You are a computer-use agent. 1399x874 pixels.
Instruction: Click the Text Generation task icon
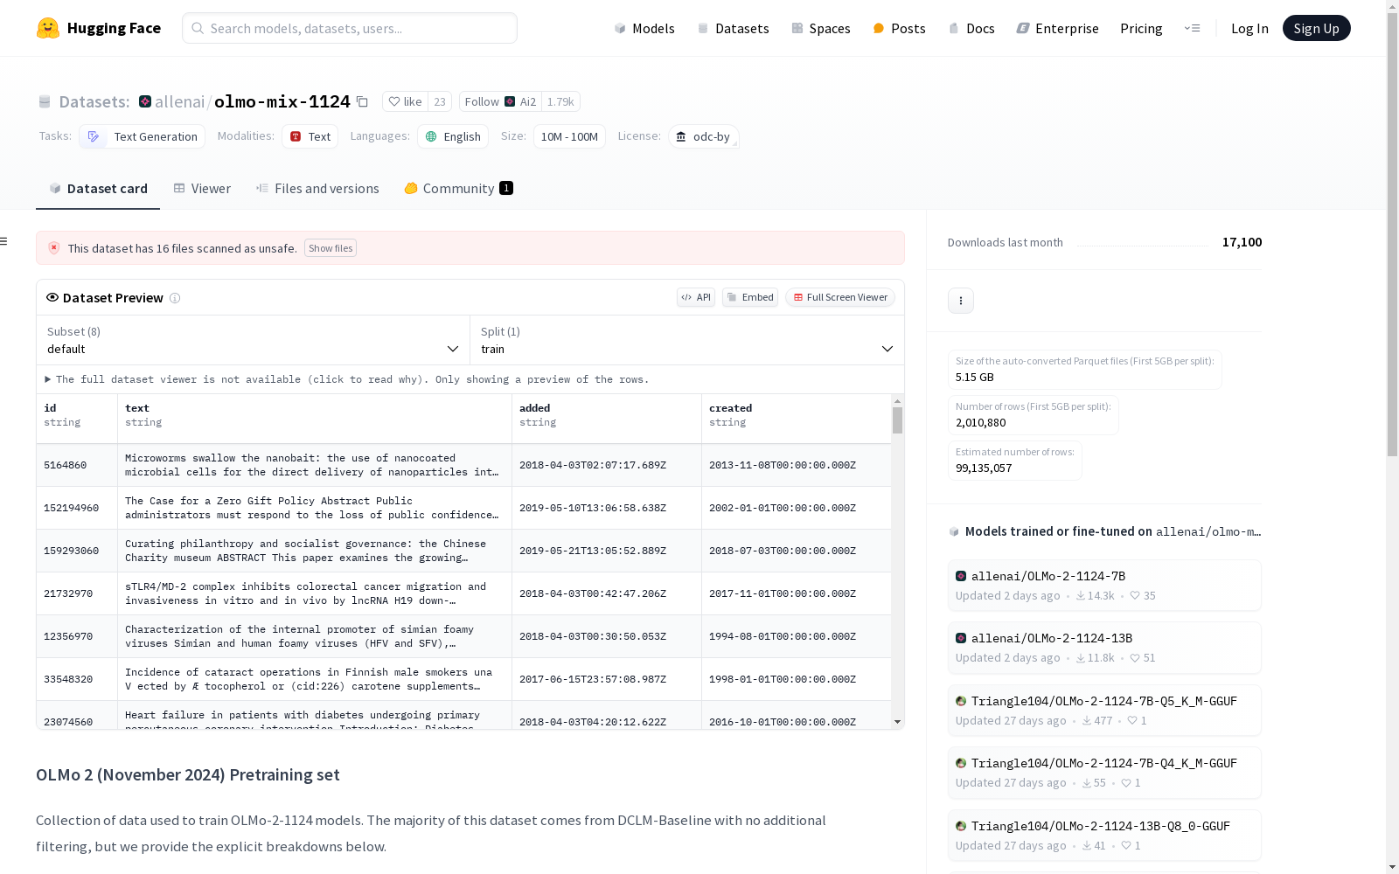click(94, 136)
